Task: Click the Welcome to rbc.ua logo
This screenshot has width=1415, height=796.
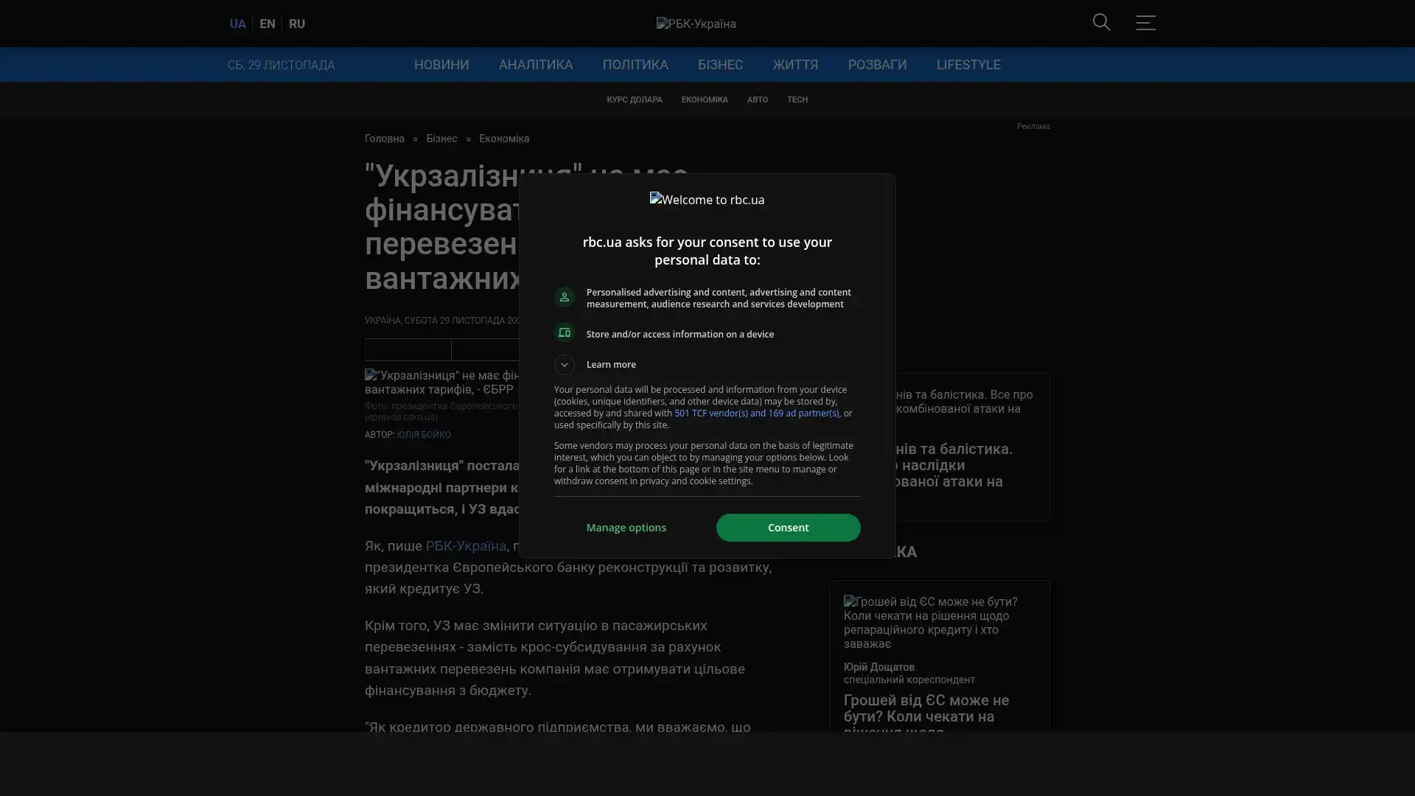Action: (707, 200)
